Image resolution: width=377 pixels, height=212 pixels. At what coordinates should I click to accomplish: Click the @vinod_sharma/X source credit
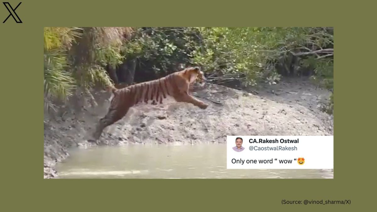point(326,202)
